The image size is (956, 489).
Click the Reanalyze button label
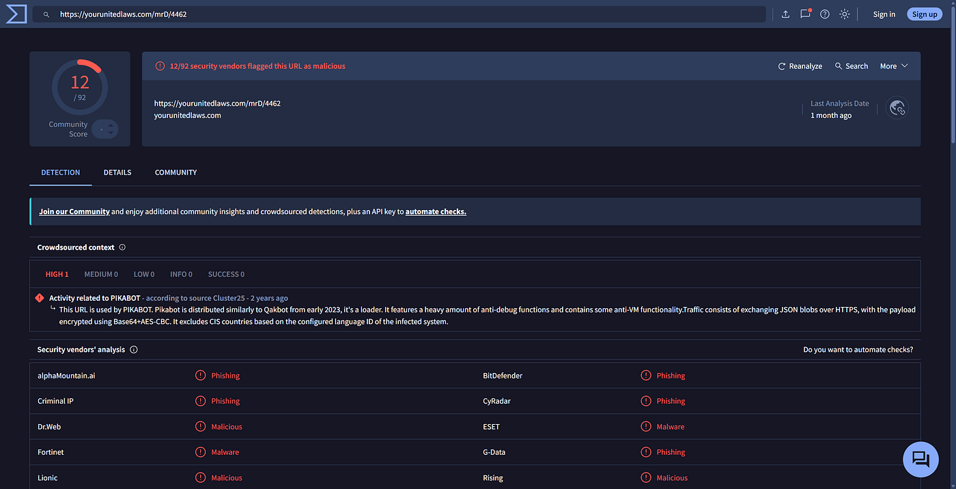coord(806,66)
